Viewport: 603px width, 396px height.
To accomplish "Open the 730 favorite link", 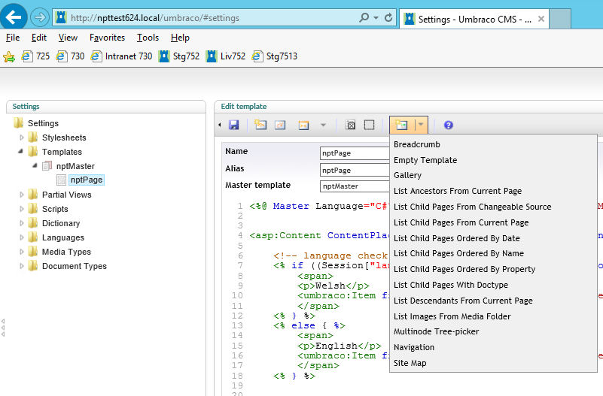I will [x=70, y=56].
